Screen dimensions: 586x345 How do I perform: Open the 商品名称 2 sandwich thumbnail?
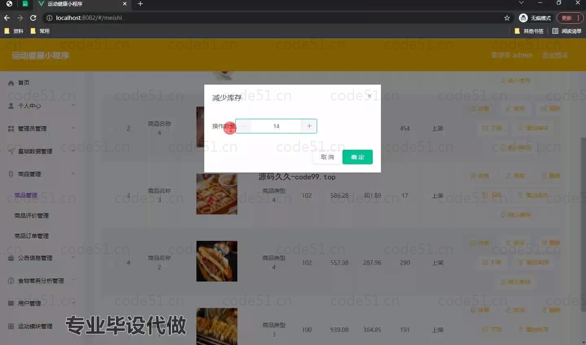216,261
